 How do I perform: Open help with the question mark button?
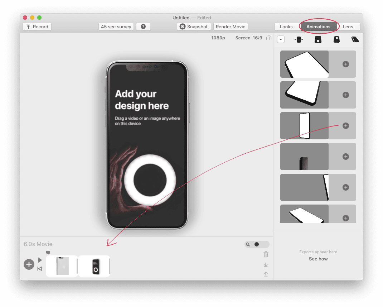coord(143,27)
